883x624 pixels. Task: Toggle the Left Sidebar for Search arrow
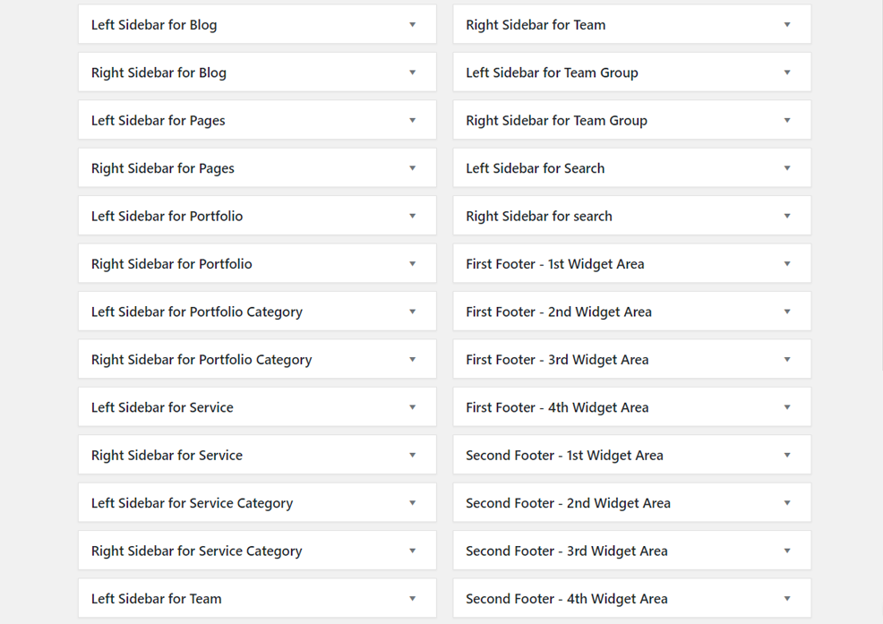(x=787, y=168)
